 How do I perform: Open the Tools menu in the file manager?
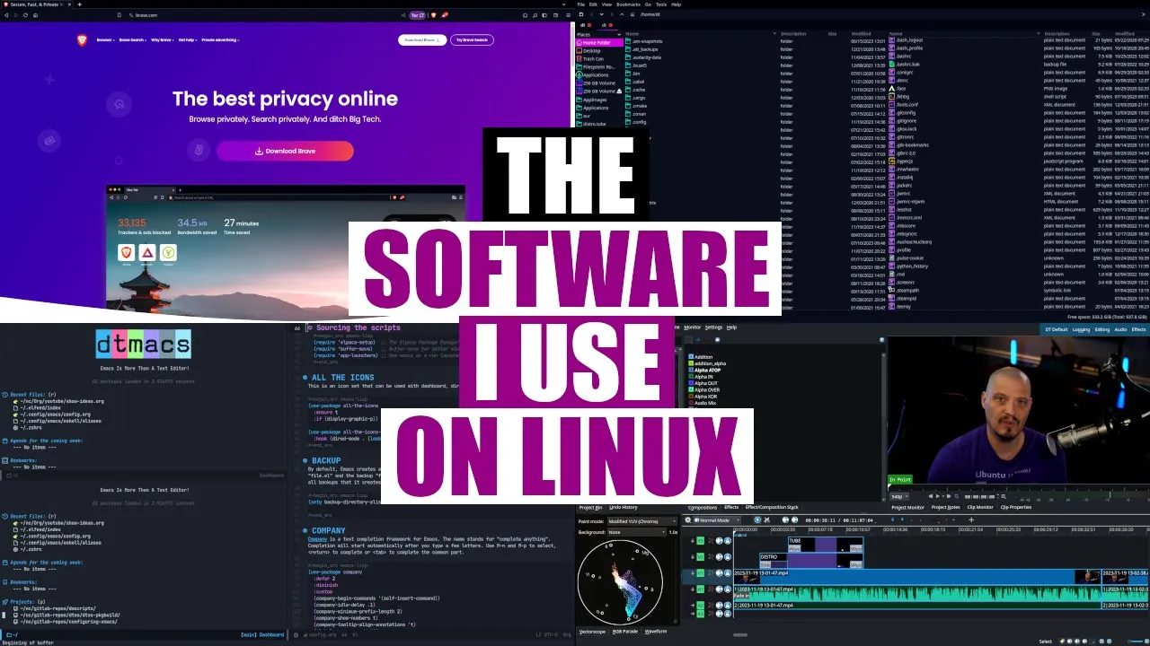660,4
